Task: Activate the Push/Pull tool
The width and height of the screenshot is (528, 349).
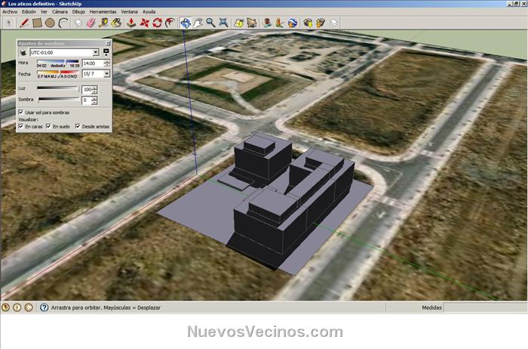Action: click(x=131, y=23)
